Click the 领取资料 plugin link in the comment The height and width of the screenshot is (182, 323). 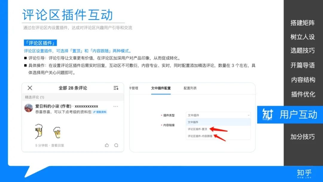[100, 112]
